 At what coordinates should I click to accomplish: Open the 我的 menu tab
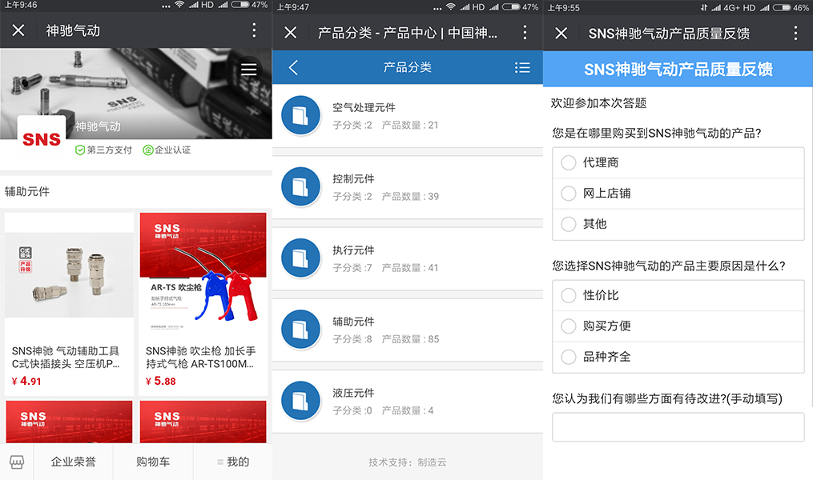click(x=233, y=462)
